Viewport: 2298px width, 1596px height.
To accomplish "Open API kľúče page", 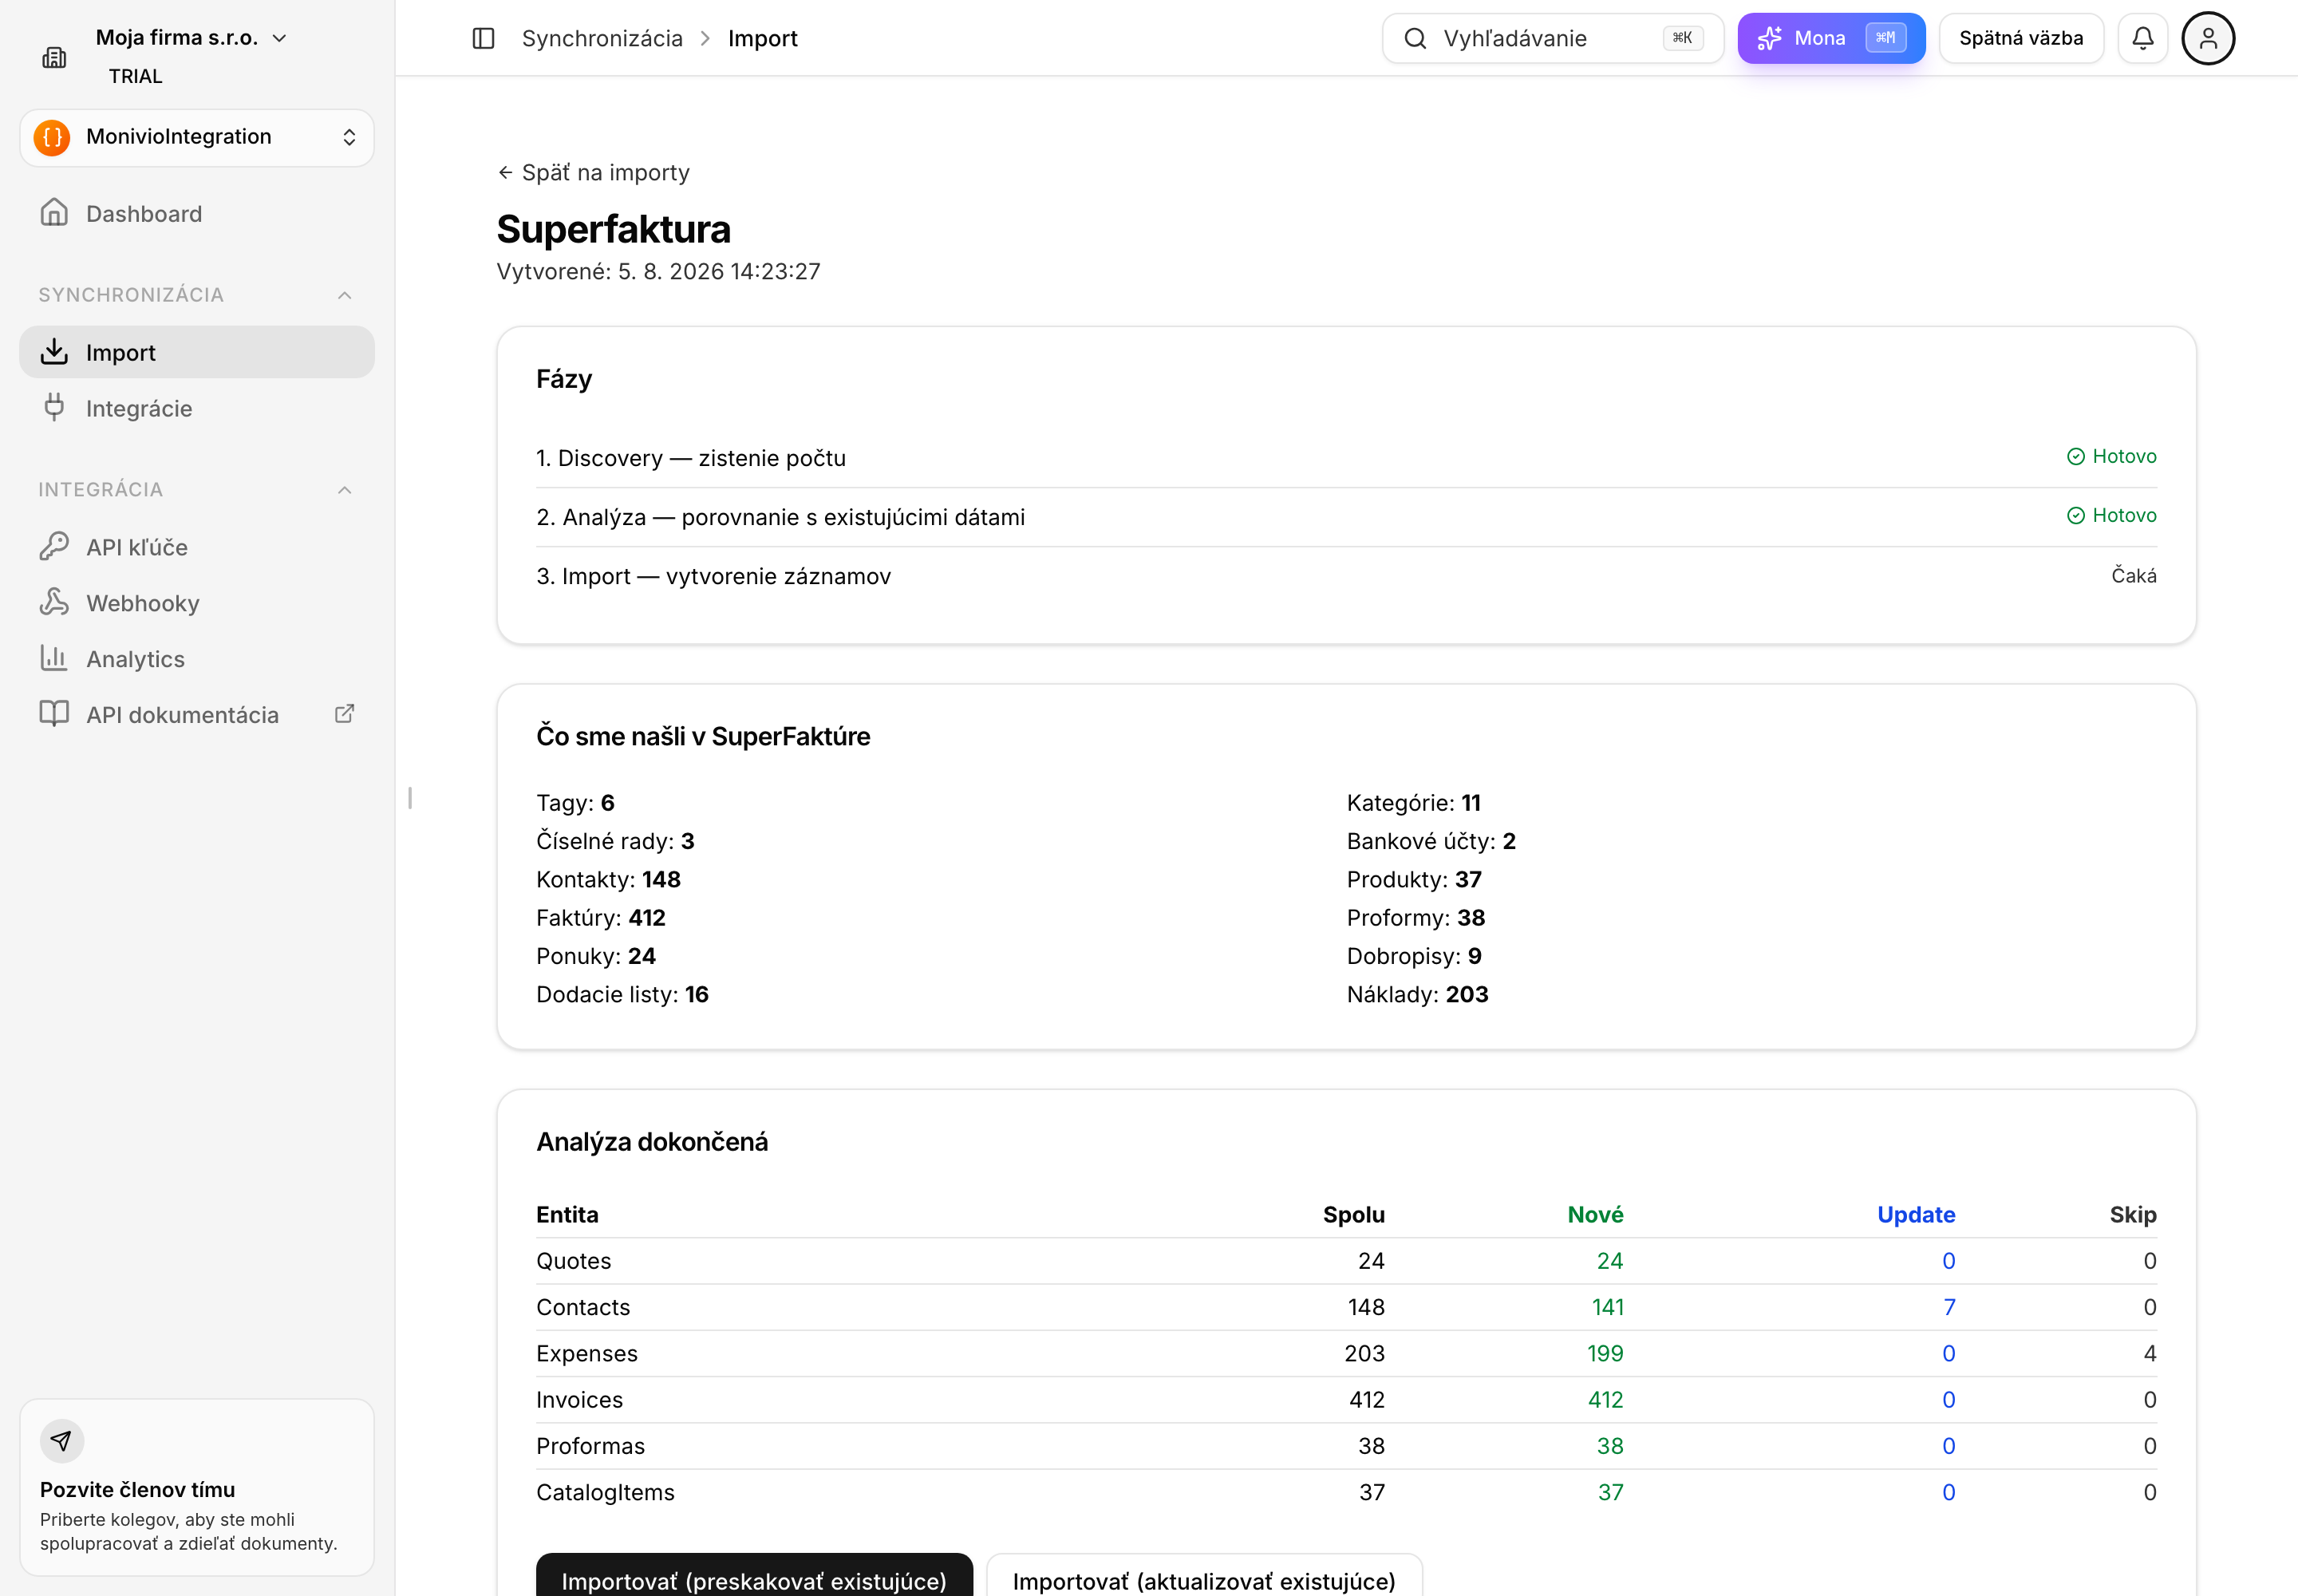I will click(x=197, y=547).
